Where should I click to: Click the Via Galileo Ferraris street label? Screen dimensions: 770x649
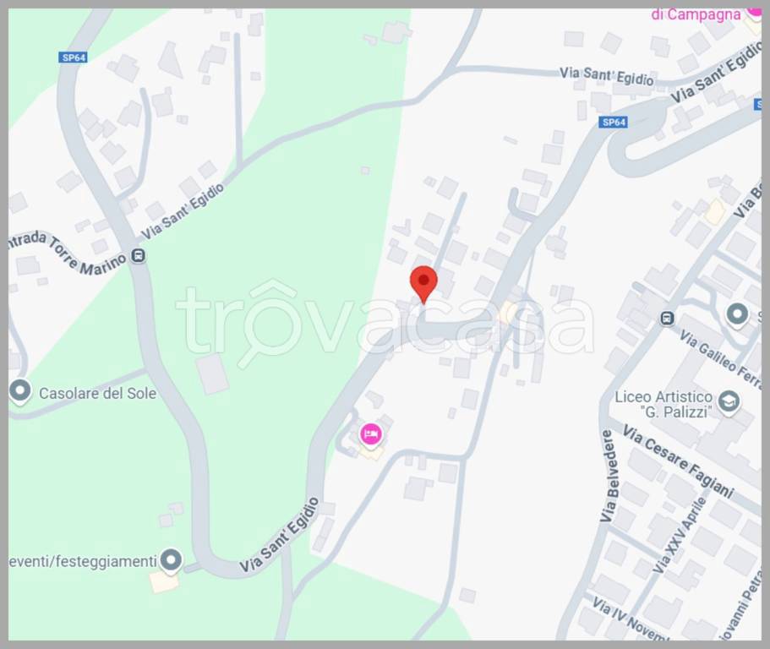point(721,359)
